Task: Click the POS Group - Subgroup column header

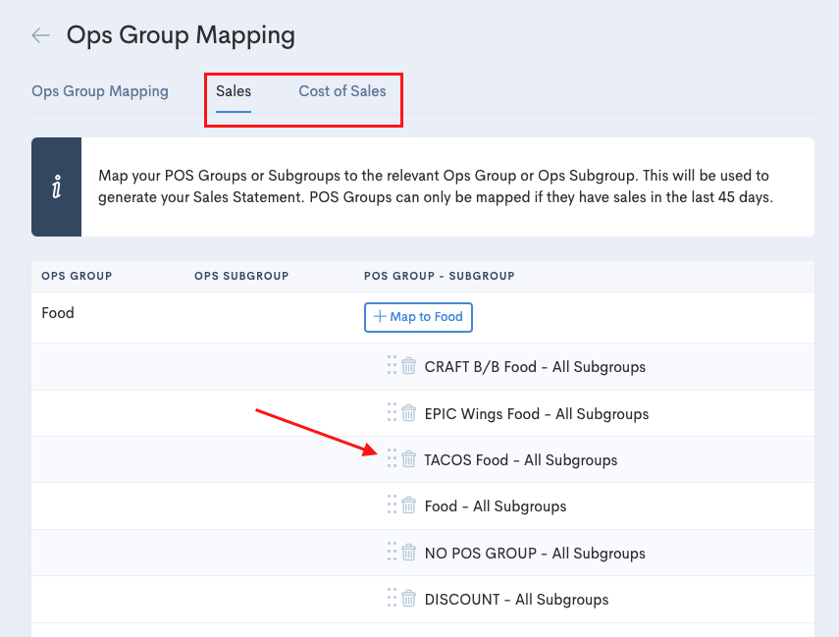Action: 439,276
